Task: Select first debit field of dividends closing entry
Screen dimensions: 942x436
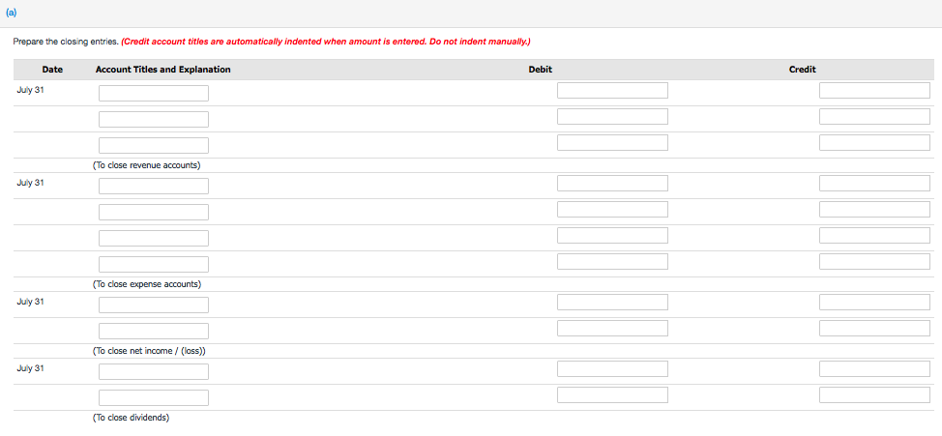Action: [612, 369]
